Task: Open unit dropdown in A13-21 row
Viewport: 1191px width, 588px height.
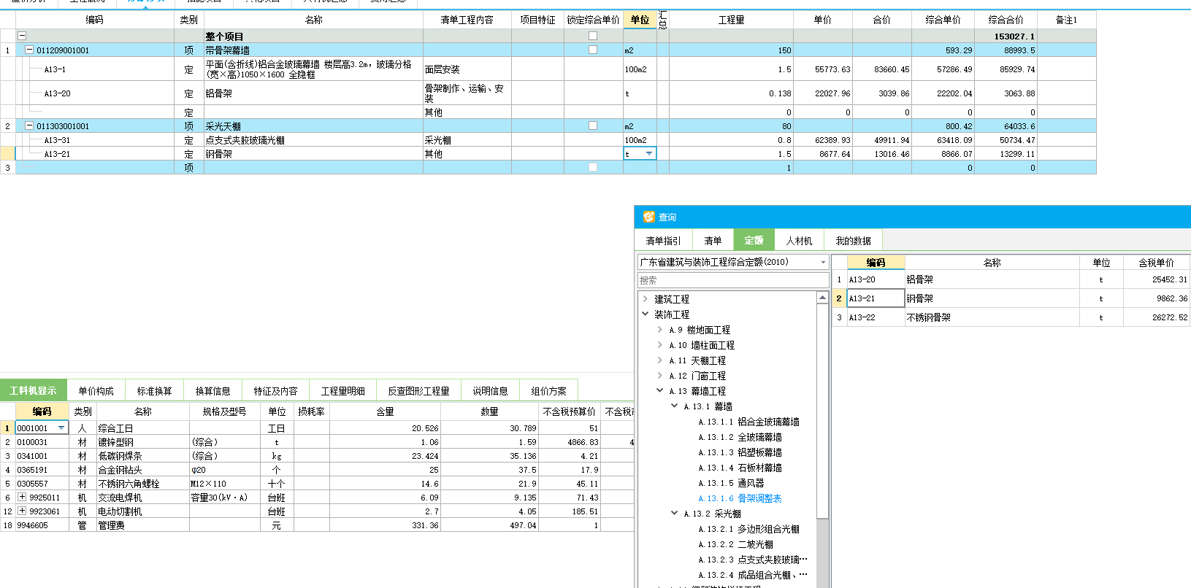Action: (649, 153)
